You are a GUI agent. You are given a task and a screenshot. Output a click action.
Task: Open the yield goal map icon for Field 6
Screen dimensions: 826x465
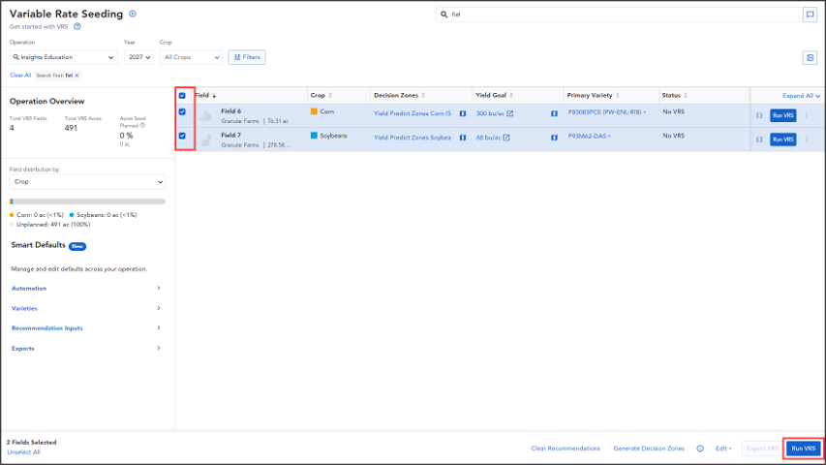click(554, 113)
